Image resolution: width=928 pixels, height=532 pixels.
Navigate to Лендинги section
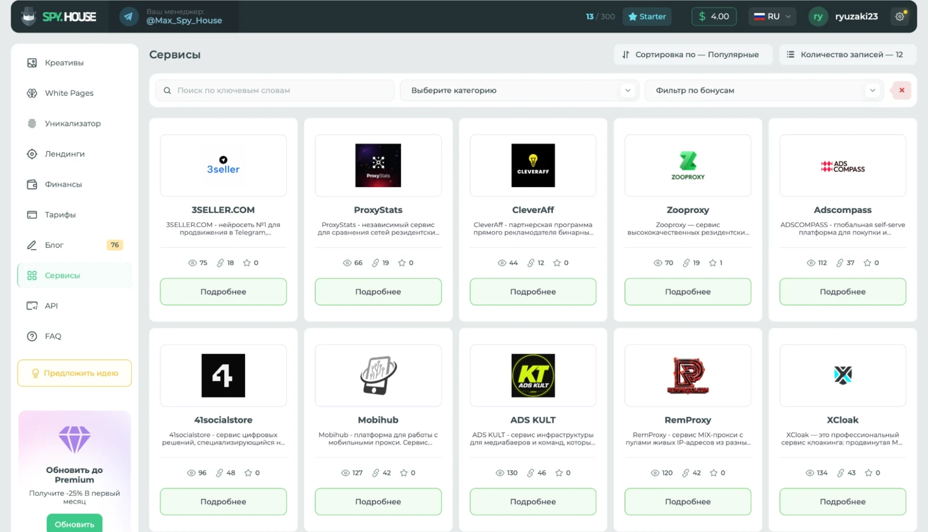pos(74,154)
